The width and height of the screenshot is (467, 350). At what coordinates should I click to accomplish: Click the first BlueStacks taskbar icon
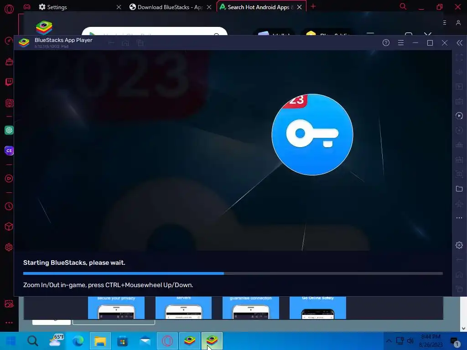[x=190, y=341]
